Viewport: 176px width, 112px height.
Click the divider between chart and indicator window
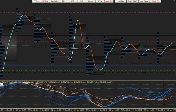(x=88, y=80)
